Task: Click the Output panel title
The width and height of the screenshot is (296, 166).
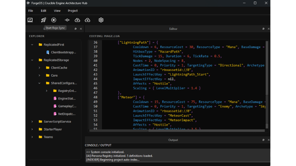Action: (173, 140)
